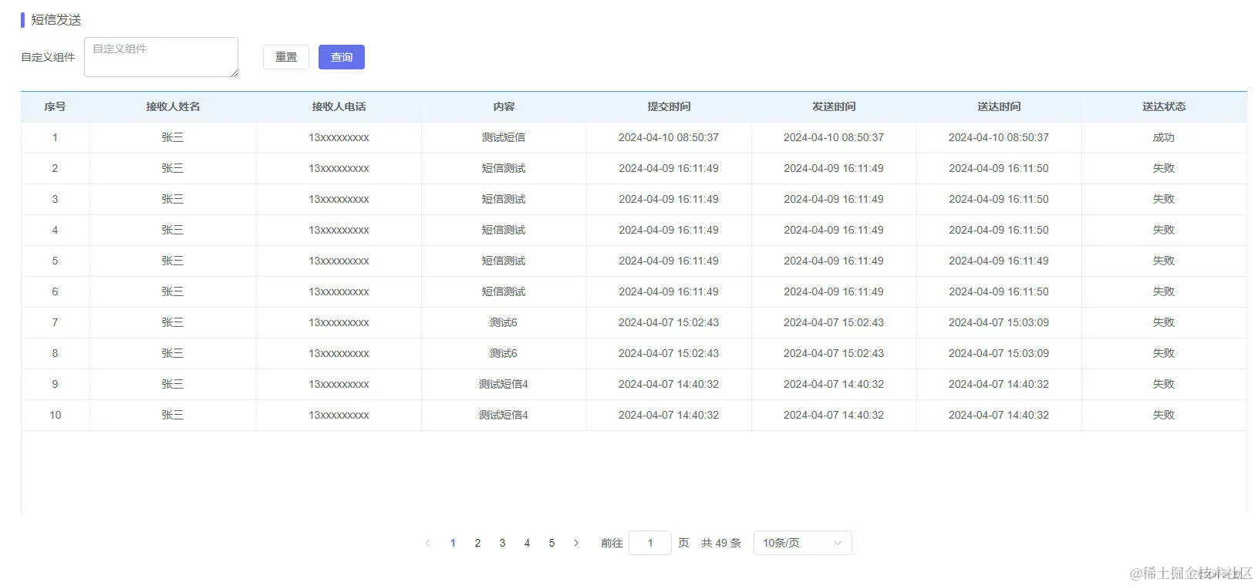Select page 1 in pagination
Viewport: 1258px width, 586px height.
(x=453, y=543)
